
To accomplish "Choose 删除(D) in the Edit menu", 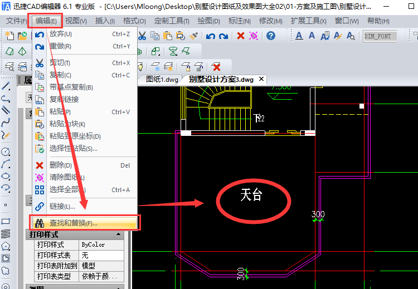I will (85, 165).
